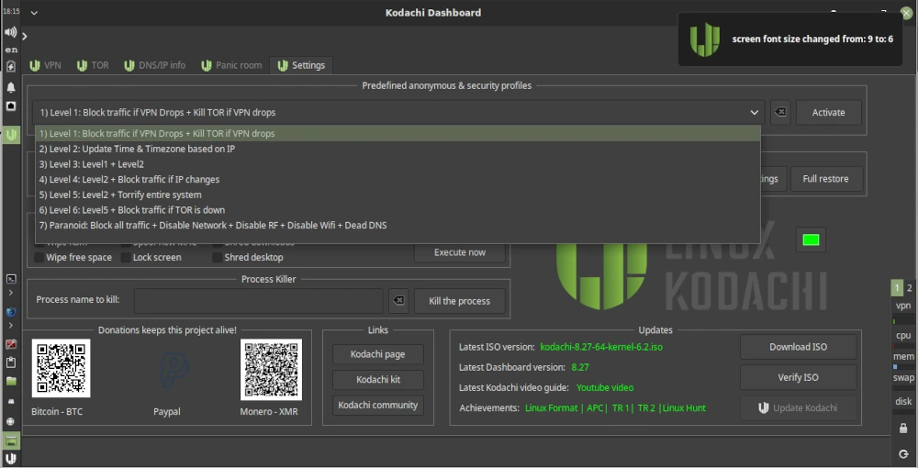
Task: Open the Kodachi kit link button
Action: pos(377,380)
